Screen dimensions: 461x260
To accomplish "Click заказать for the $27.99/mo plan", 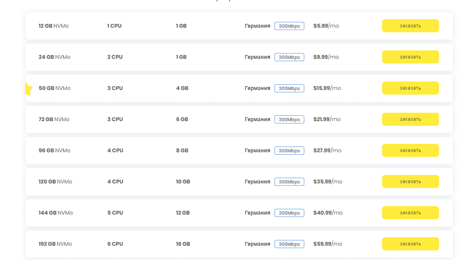I will point(410,150).
